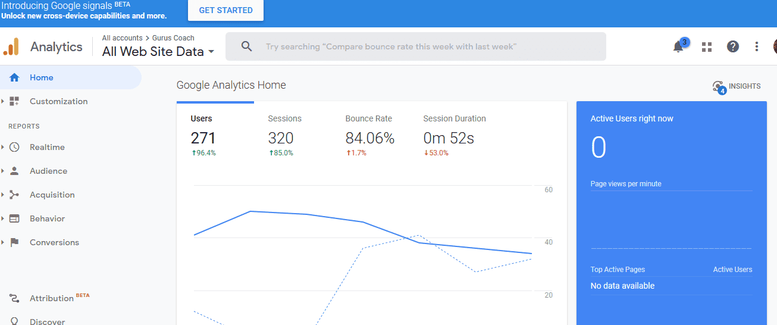The image size is (777, 325).
Task: Open the three-dot more options menu
Action: point(757,46)
